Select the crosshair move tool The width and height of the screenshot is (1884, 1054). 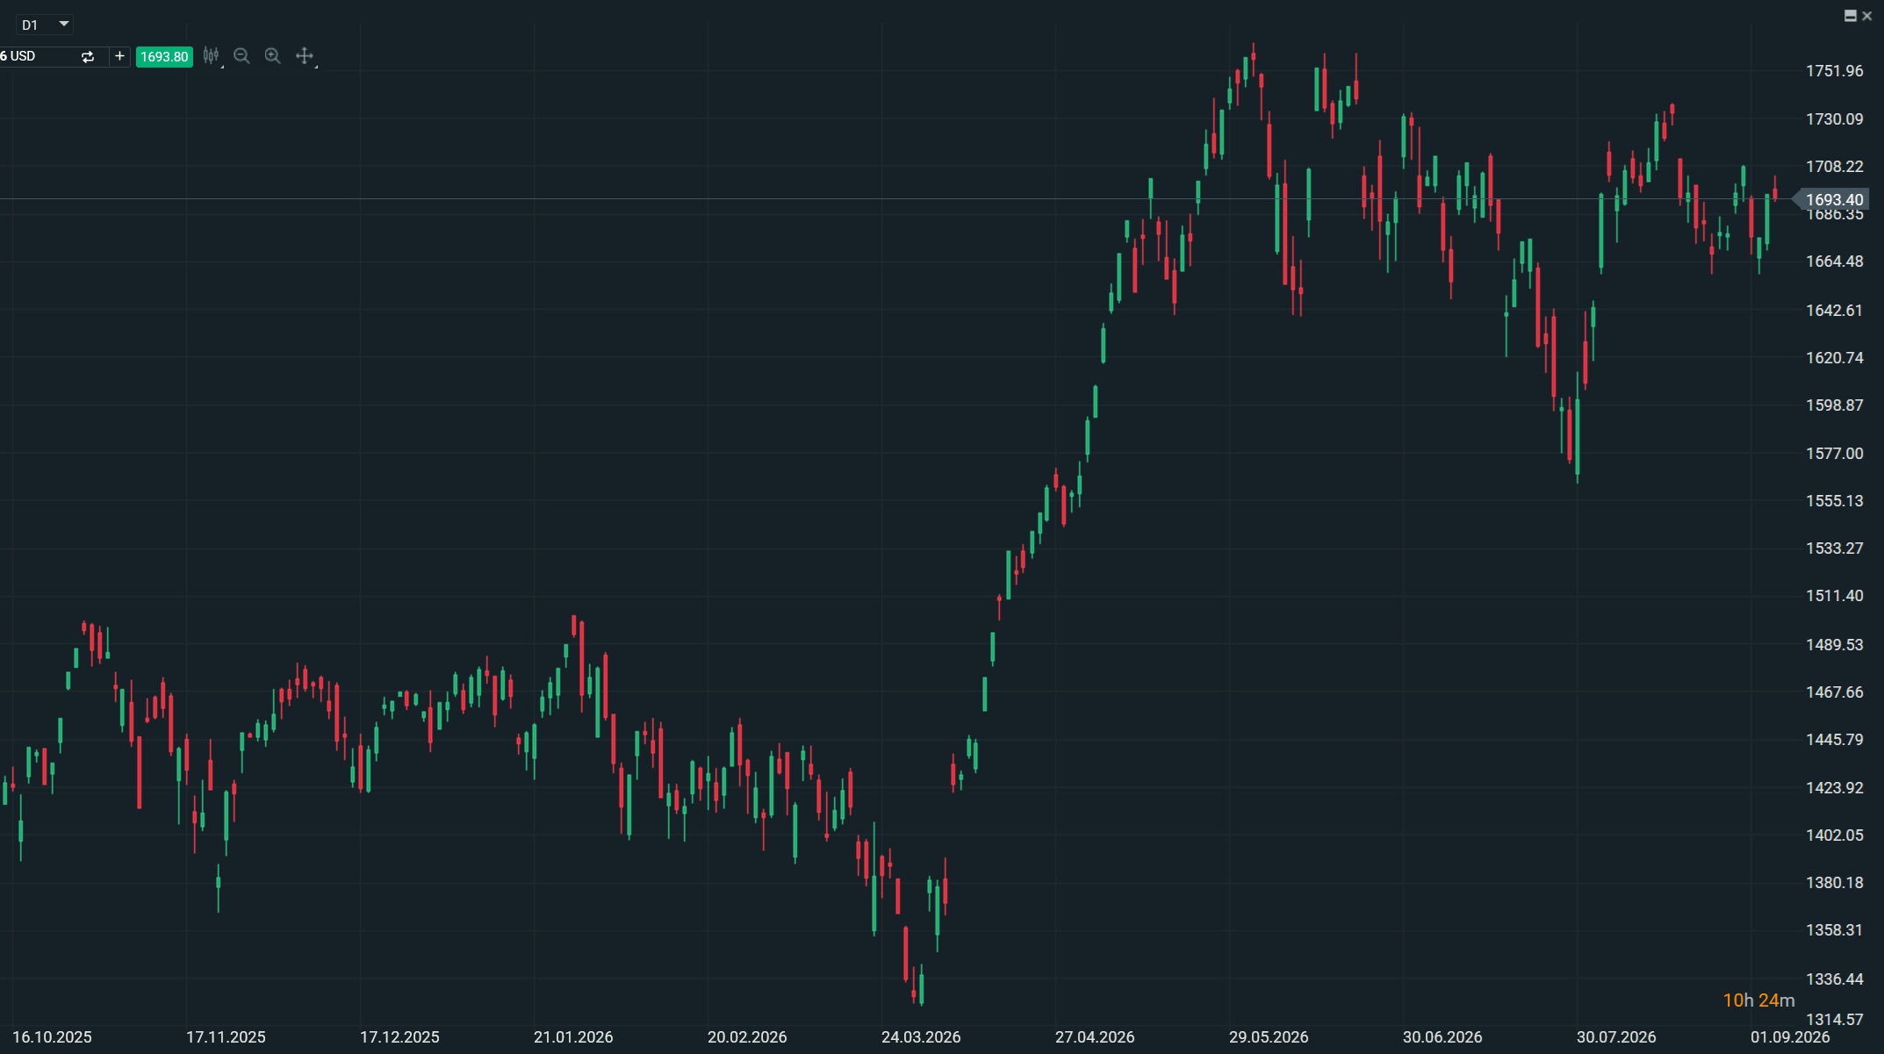[305, 56]
